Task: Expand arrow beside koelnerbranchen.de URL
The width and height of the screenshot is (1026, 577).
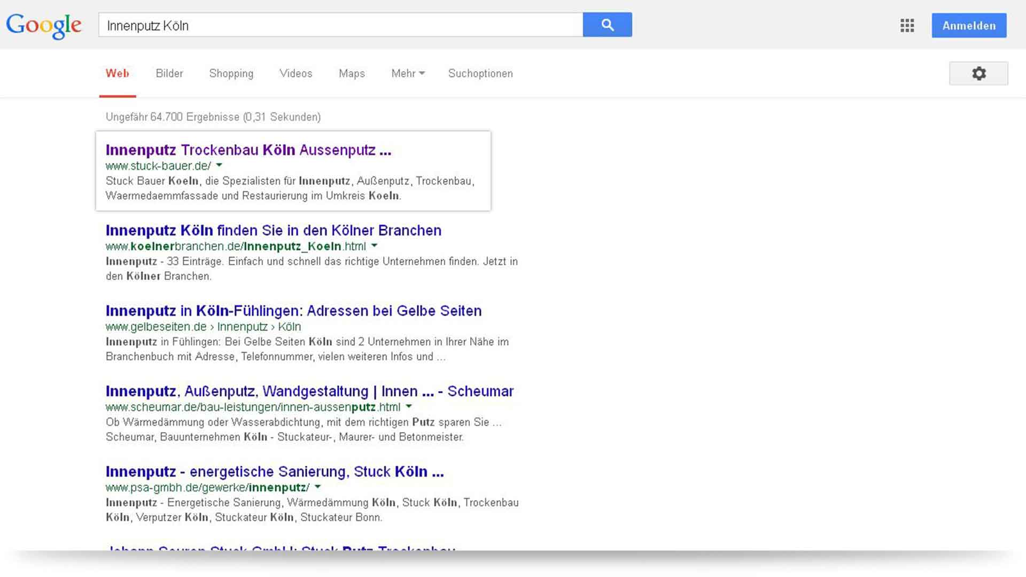Action: [x=375, y=246]
